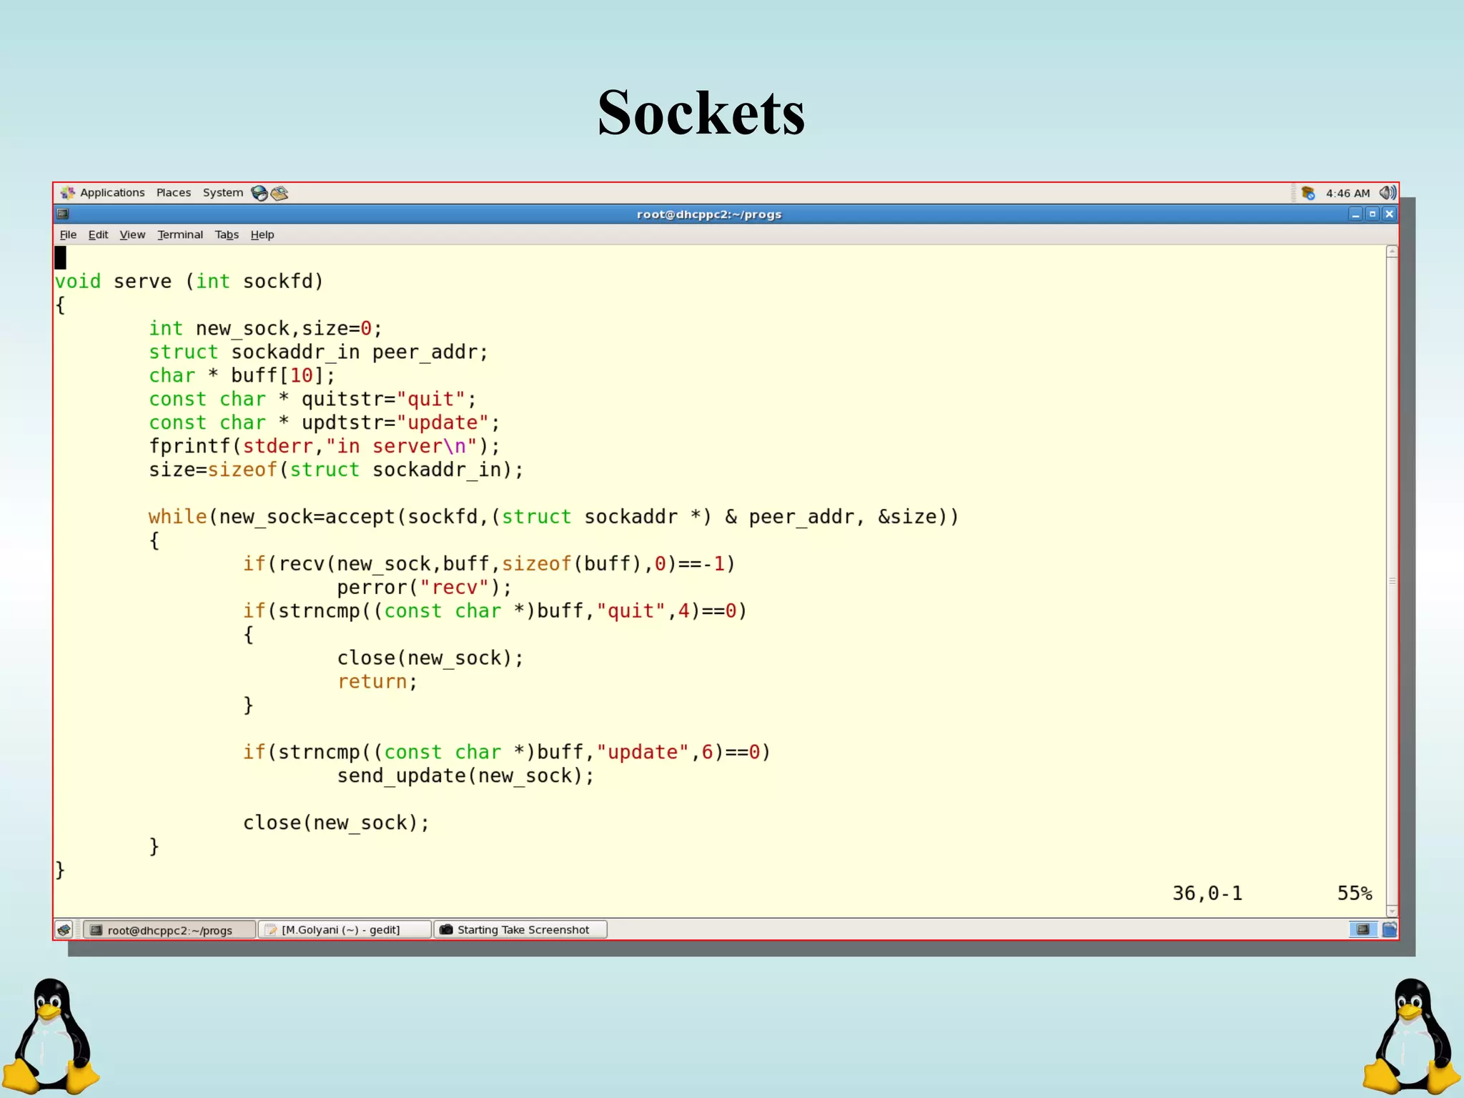Click the while(new_sock=accept(...)) line
Viewport: 1464px width, 1098px height.
(553, 517)
